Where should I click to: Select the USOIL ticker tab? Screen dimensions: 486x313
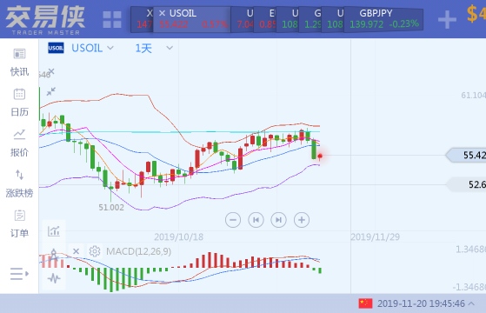(192, 19)
